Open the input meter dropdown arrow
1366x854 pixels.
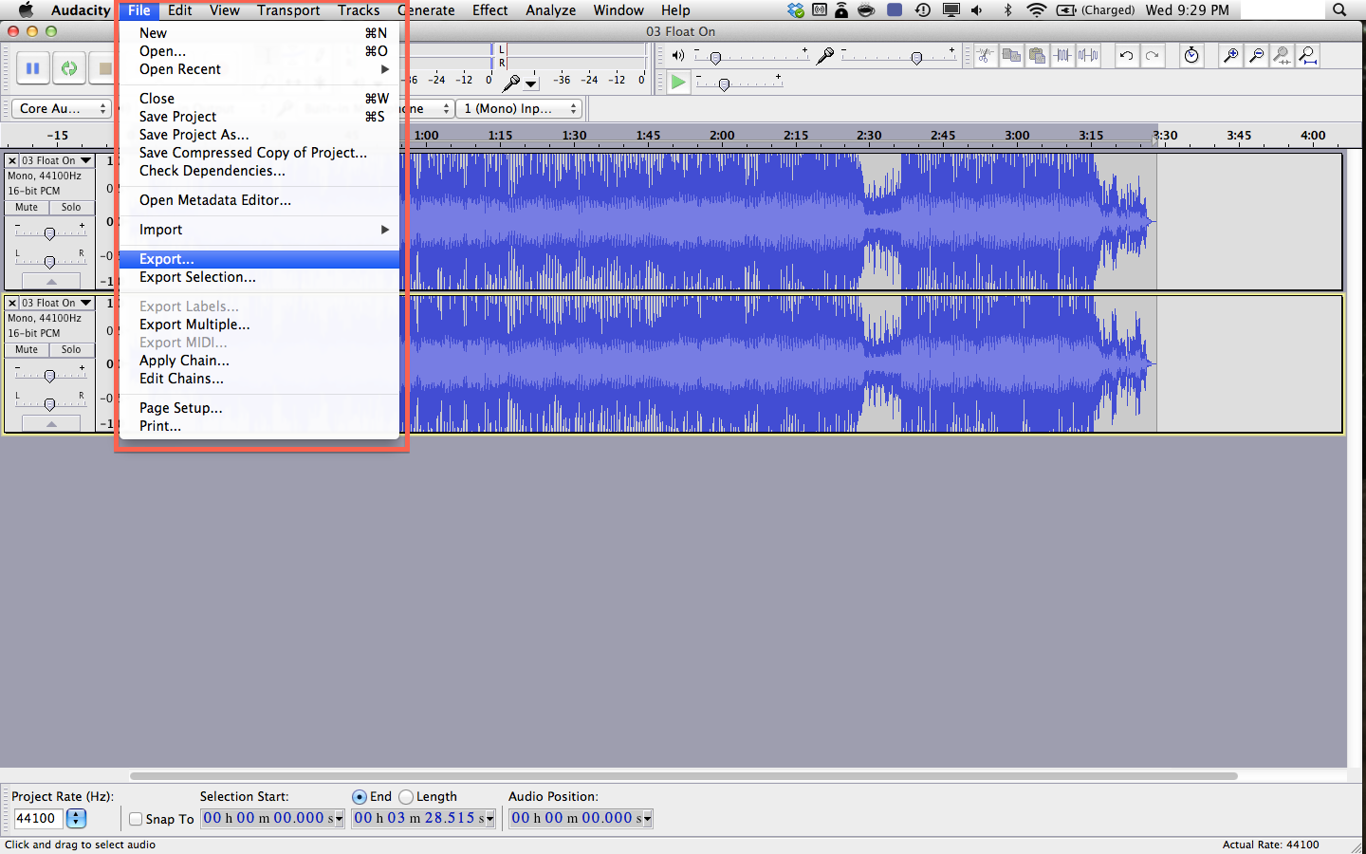pos(531,84)
